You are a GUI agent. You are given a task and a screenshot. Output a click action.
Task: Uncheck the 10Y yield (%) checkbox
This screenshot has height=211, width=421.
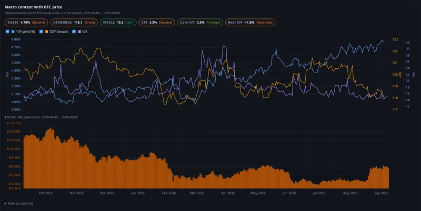point(7,31)
